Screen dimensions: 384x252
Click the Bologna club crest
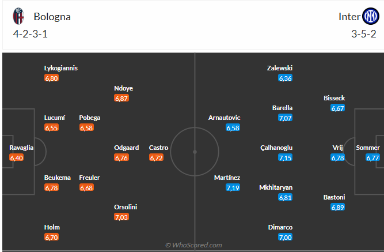[20, 16]
